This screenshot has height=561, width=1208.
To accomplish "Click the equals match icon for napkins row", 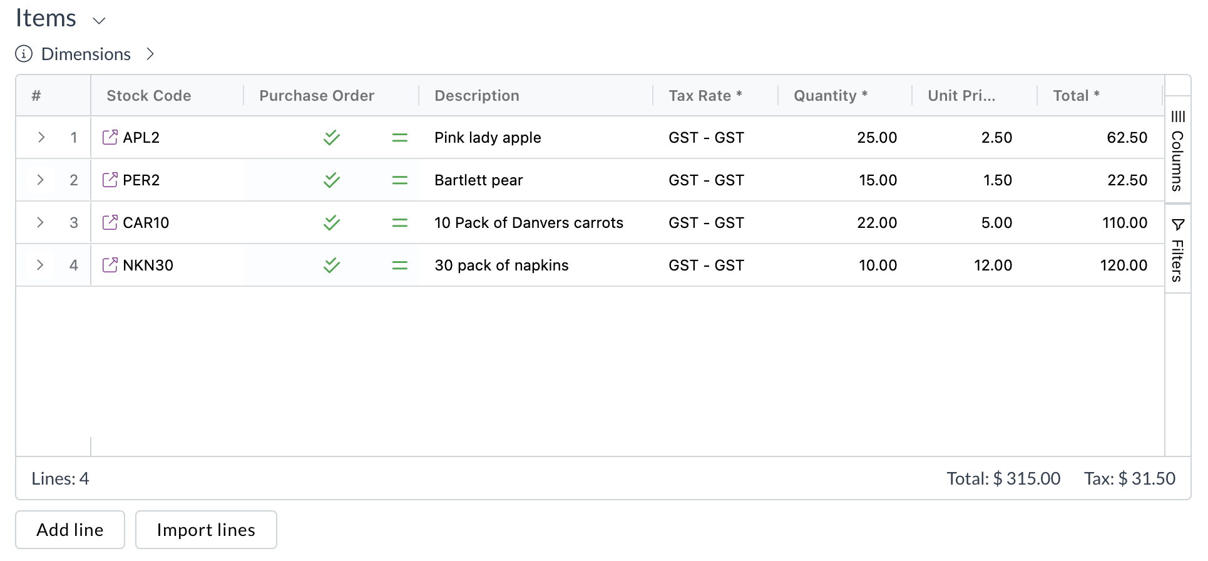I will point(399,265).
